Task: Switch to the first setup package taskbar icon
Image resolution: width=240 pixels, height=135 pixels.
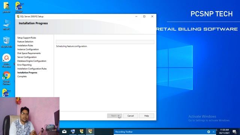Action: [82, 131]
